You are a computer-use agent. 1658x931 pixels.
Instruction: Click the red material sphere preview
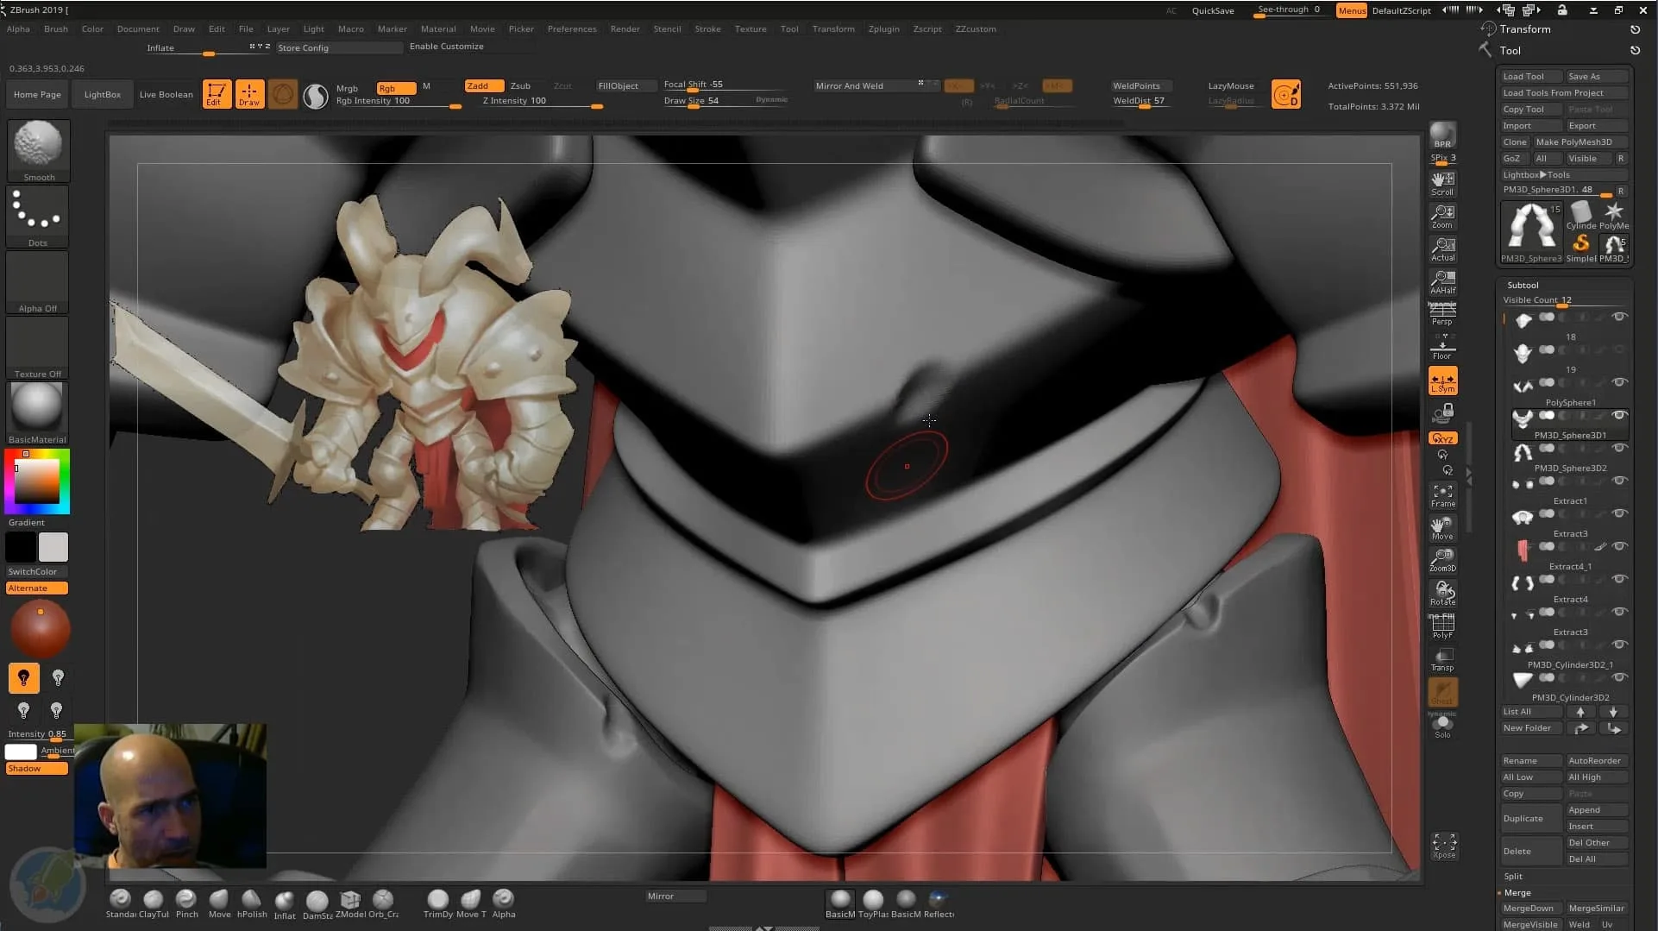[x=41, y=629]
